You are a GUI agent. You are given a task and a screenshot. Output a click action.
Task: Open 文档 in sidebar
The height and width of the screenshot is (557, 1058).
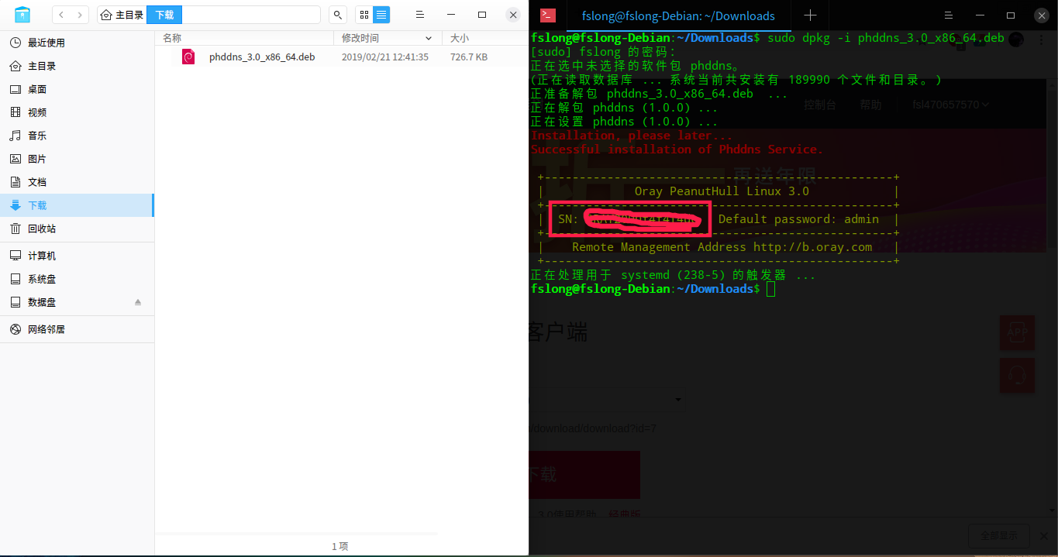pyautogui.click(x=77, y=182)
